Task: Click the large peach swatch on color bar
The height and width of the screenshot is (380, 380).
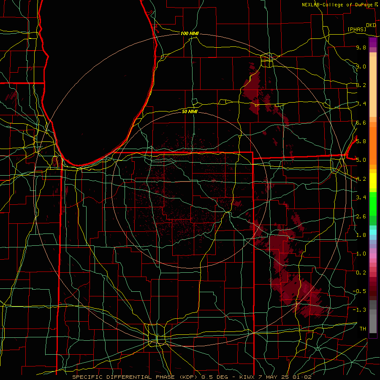Action: (373, 87)
